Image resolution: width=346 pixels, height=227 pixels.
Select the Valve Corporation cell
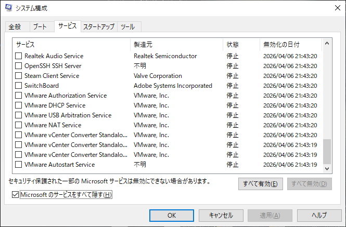click(158, 76)
